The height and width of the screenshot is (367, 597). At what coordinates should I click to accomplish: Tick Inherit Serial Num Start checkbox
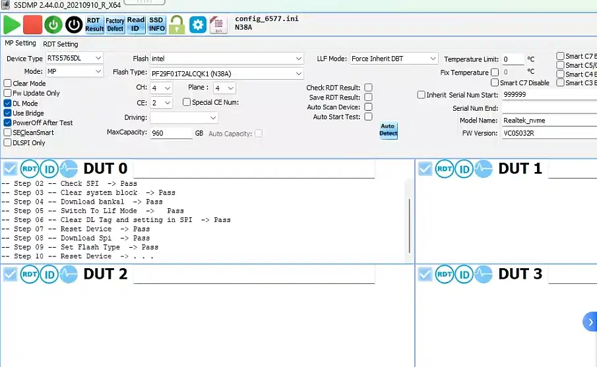pos(421,95)
